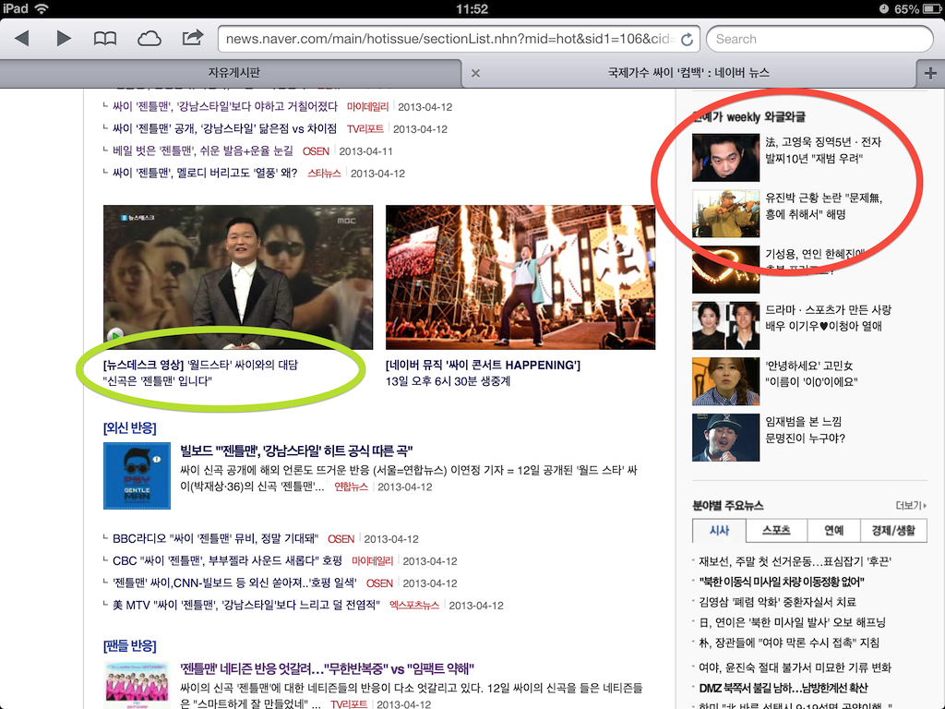Open DMZ 북쪽서 불길 남하 headline
945x709 pixels.
pyautogui.click(x=784, y=688)
